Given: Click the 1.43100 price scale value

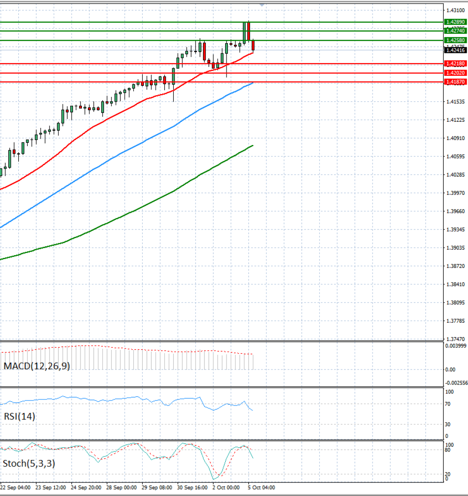Looking at the screenshot, I should pyautogui.click(x=455, y=10).
